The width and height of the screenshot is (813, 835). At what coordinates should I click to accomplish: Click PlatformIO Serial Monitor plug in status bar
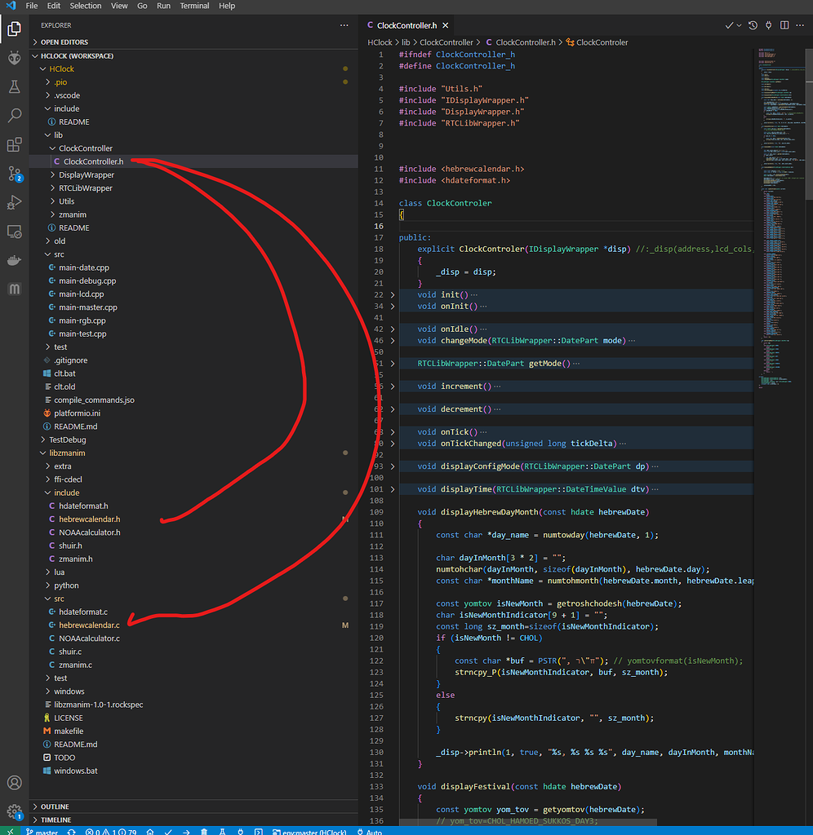pyautogui.click(x=241, y=832)
